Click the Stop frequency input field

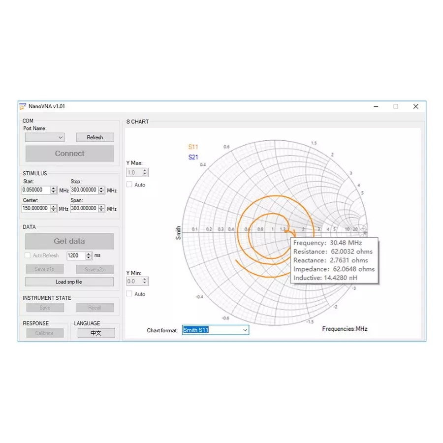coord(84,190)
